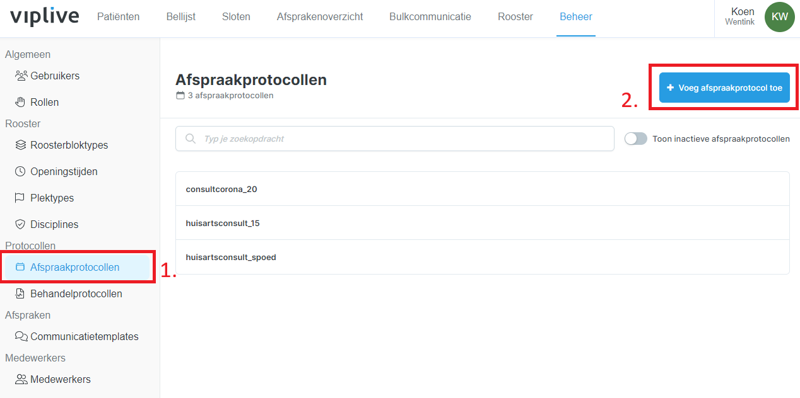Image resolution: width=800 pixels, height=398 pixels.
Task: Open the KW user avatar menu
Action: 779,17
